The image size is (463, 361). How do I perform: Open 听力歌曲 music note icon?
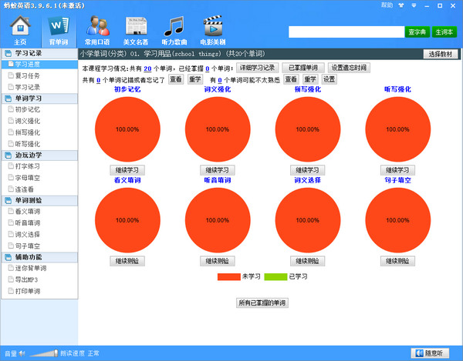pos(174,30)
